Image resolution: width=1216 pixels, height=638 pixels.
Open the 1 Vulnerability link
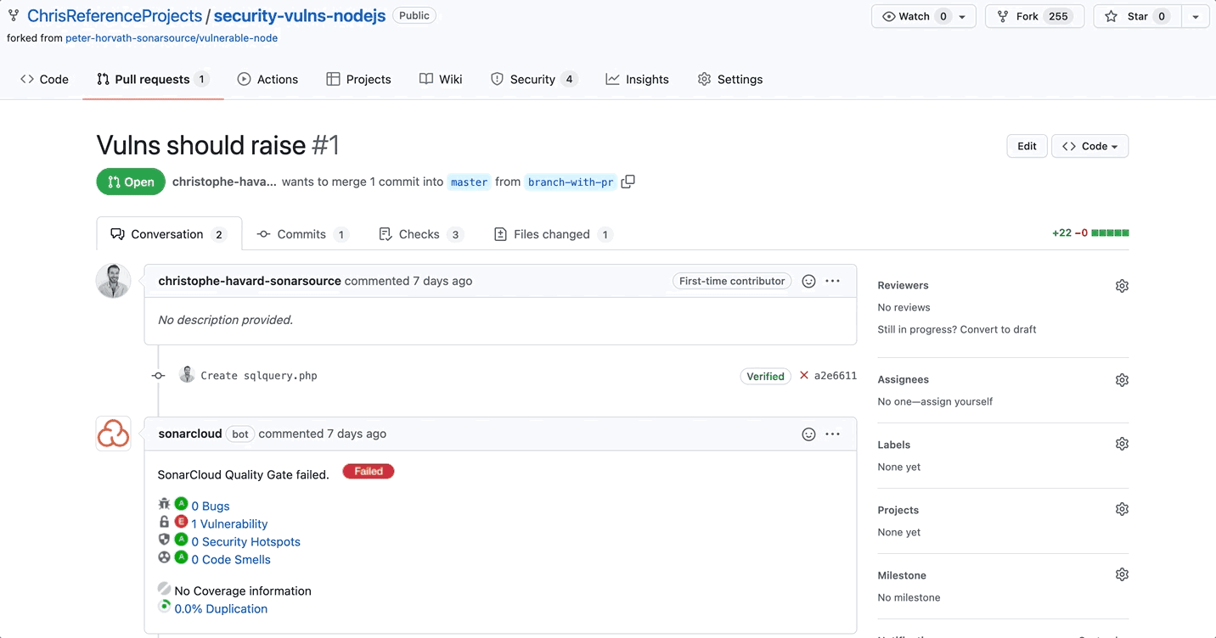tap(228, 523)
